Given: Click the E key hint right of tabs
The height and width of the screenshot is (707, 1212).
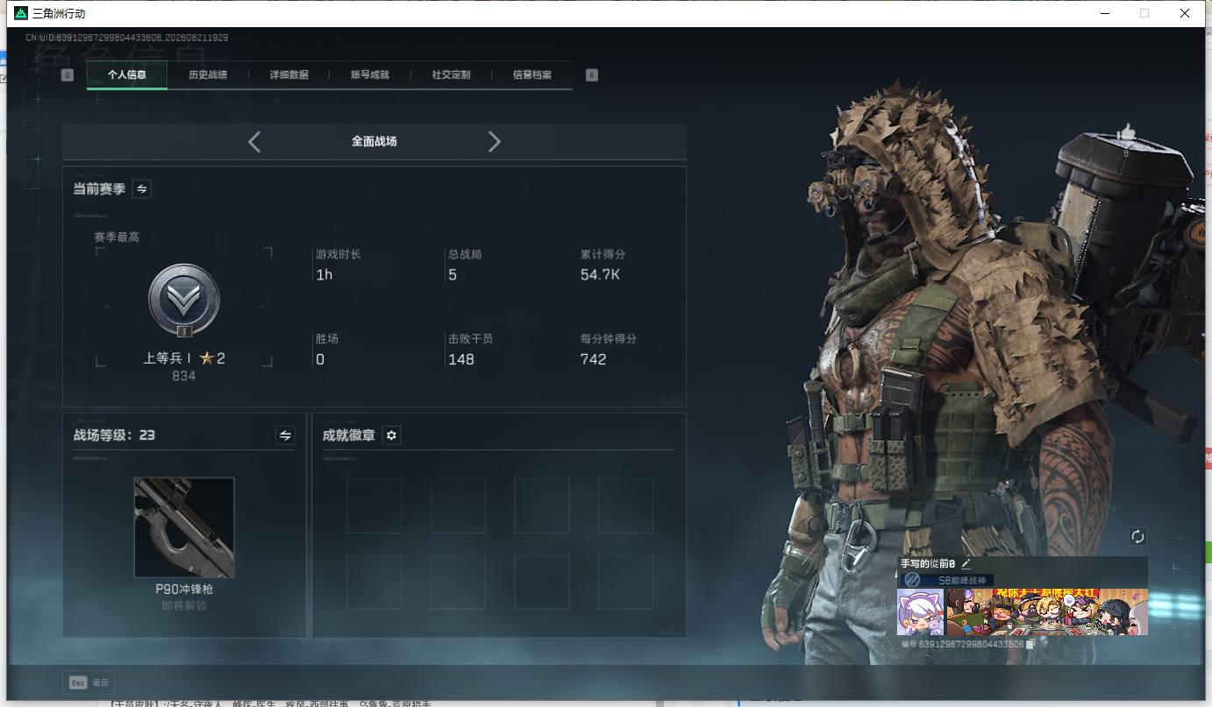Looking at the screenshot, I should tap(592, 74).
